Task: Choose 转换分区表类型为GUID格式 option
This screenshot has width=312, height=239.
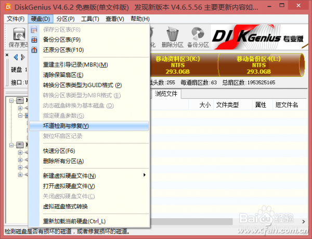Action: (x=89, y=85)
